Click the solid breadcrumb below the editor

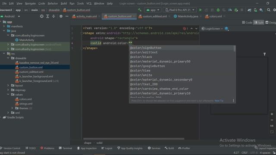[99, 143]
